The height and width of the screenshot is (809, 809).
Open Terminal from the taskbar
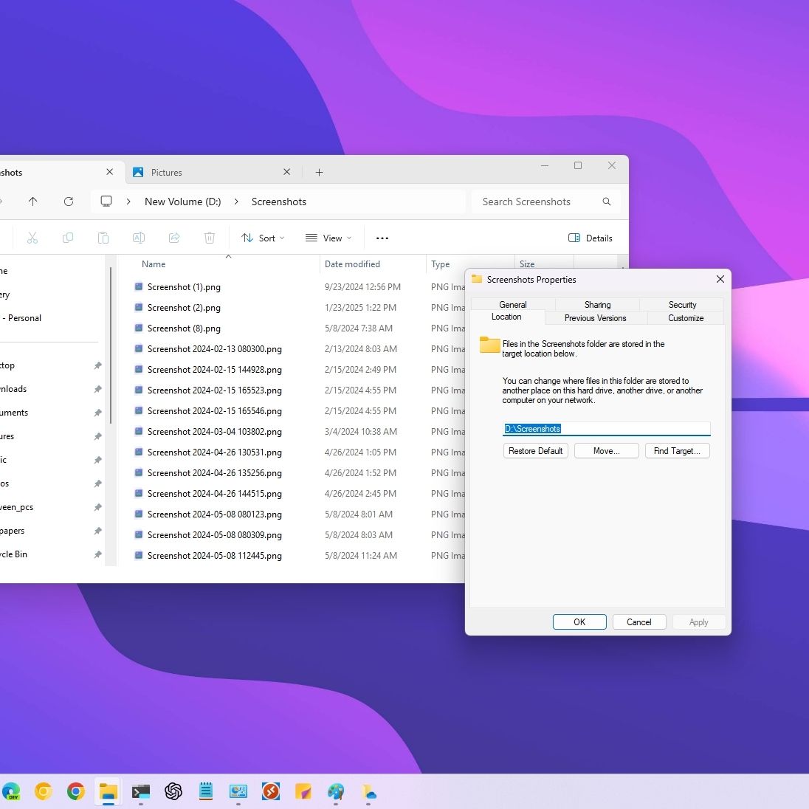tap(141, 792)
